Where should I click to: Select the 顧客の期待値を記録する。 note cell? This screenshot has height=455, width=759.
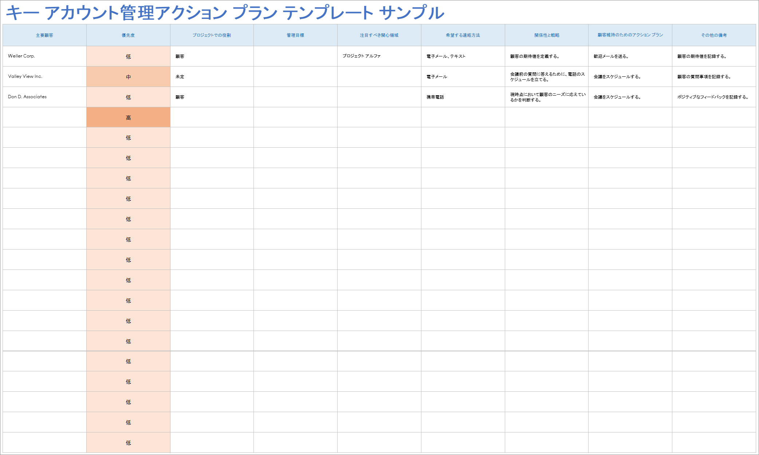714,56
